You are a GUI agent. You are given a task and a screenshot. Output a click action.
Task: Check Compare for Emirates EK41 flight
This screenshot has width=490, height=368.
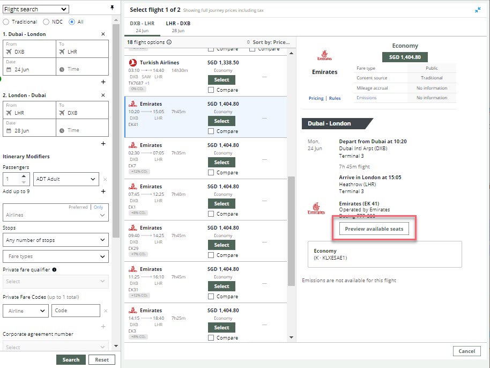[x=211, y=131]
